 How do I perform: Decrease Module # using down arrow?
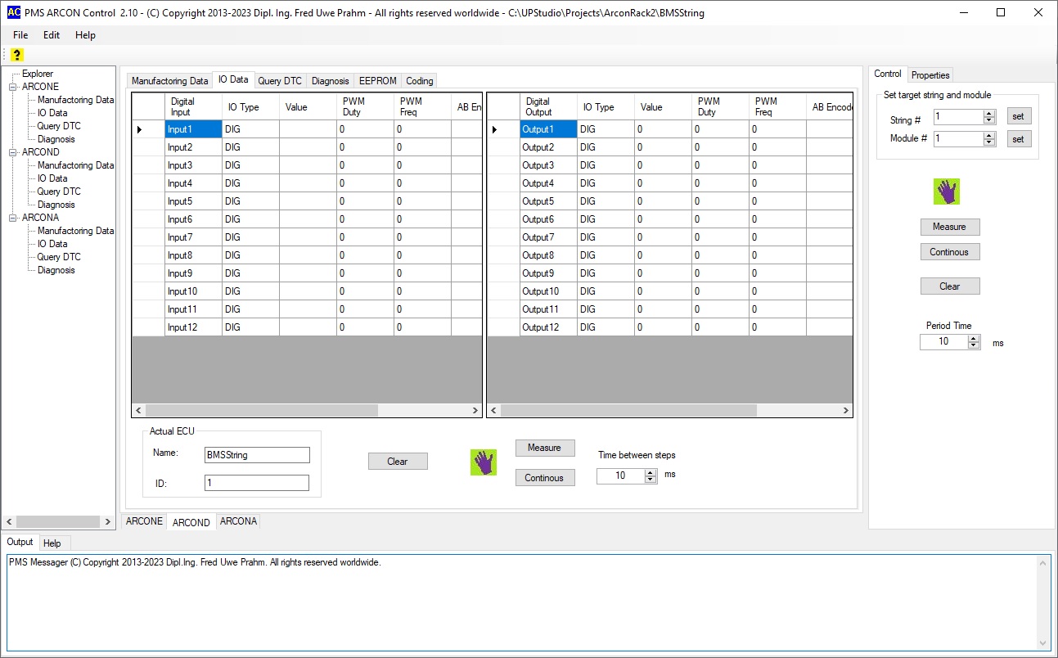989,142
